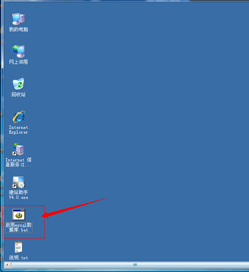The height and width of the screenshot is (272, 249).
Task: Click the horizontal scrollbar thumb grip
Action: tap(135, 264)
